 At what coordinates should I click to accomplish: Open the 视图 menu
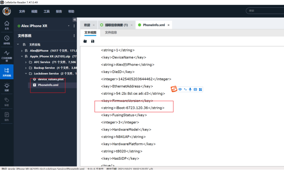click(34, 11)
